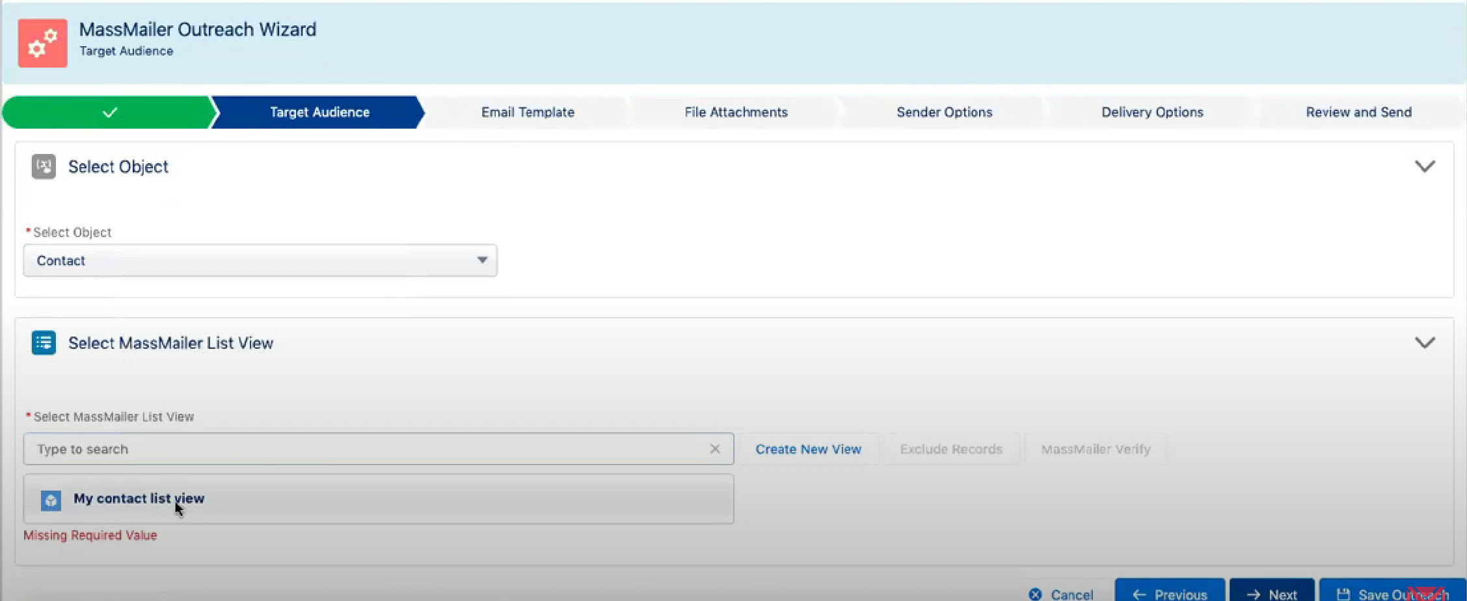Select the Target Audience step

319,112
